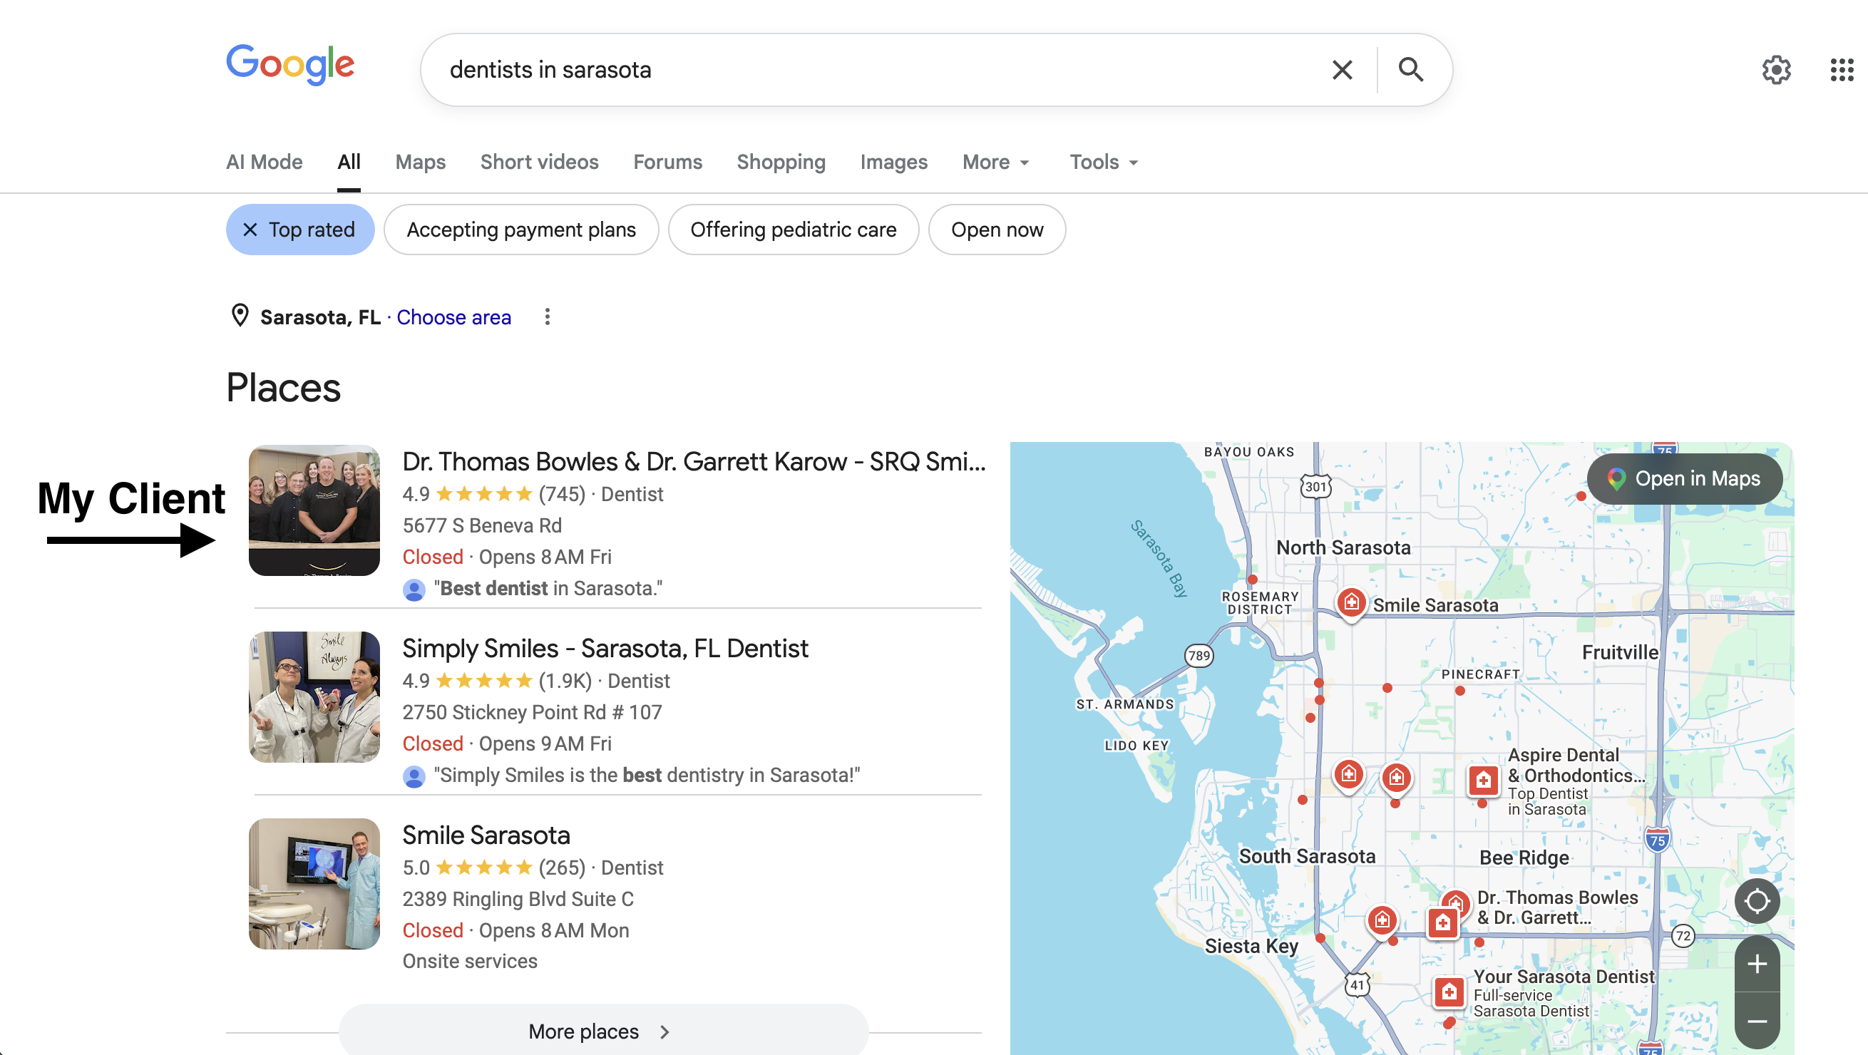Click the map recenter location icon
The height and width of the screenshot is (1055, 1868).
pos(1757,900)
